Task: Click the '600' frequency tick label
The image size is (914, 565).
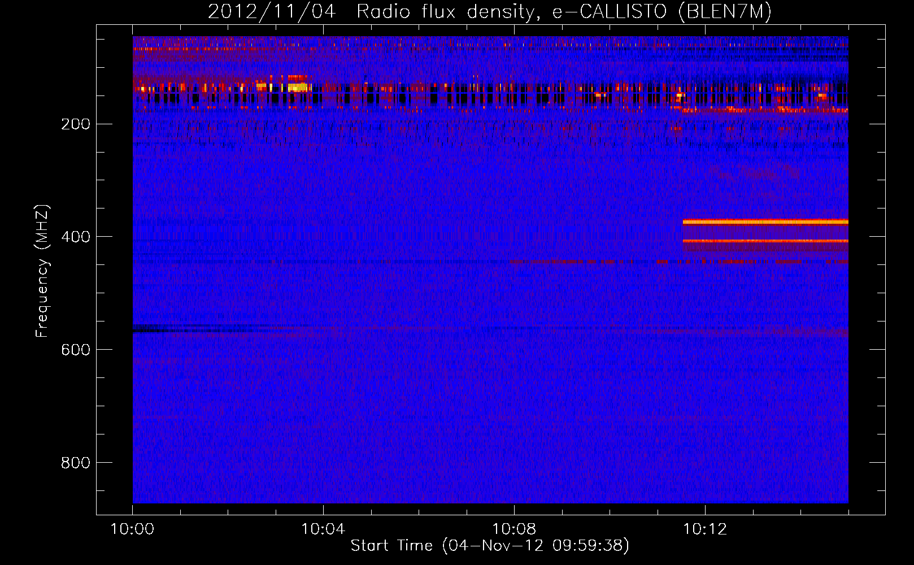Action: tap(76, 350)
